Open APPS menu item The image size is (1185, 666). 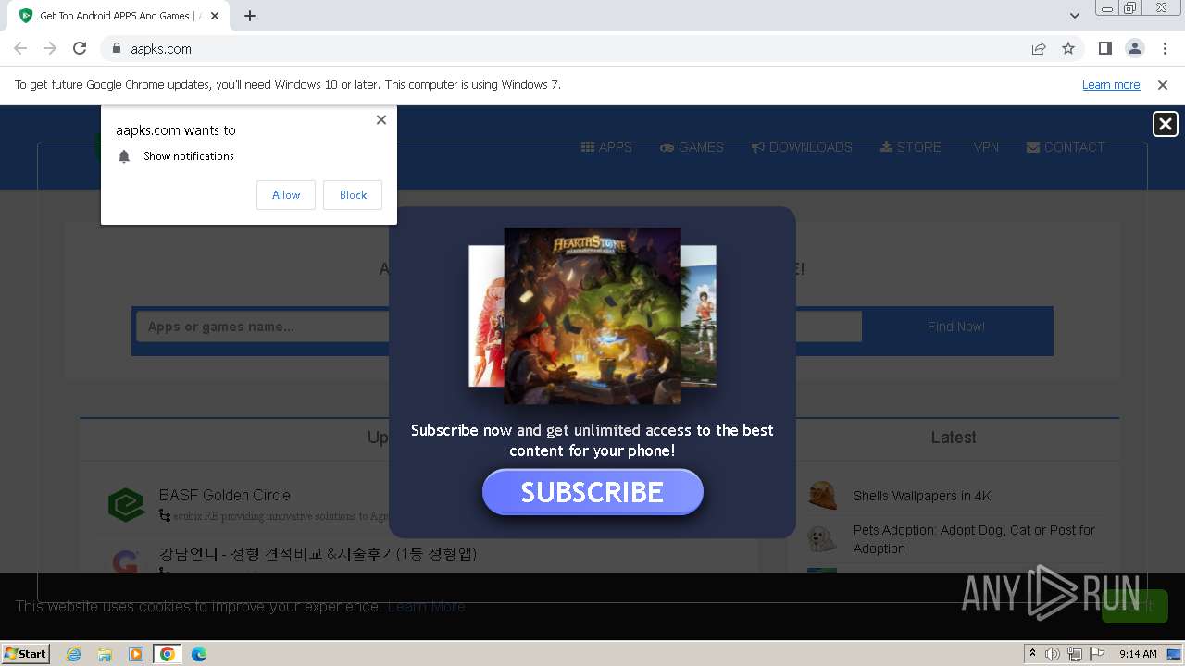click(606, 147)
